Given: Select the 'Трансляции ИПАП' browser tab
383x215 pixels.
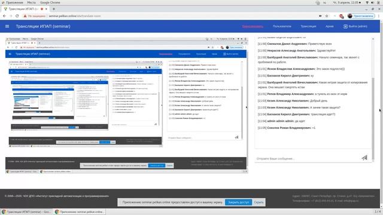Looking at the screenshot, I should 25,9.
